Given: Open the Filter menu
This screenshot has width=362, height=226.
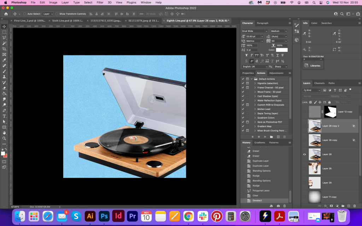Looking at the screenshot, I should point(100,2).
